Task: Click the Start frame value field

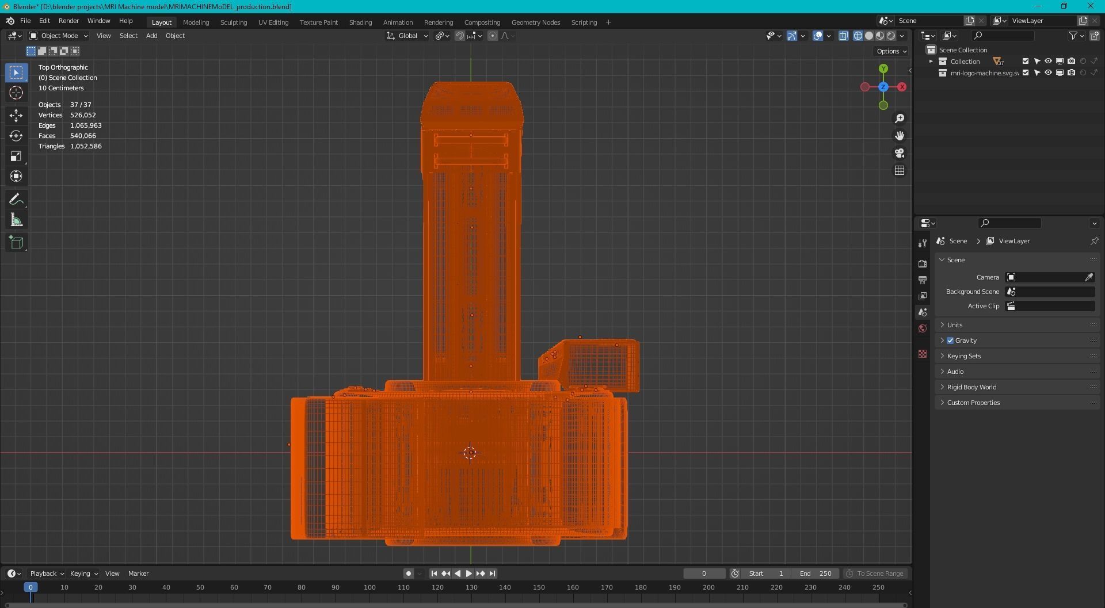Action: click(765, 573)
